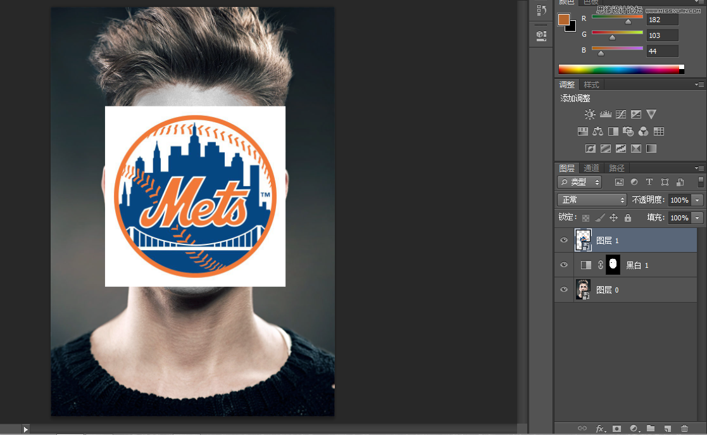707x435 pixels.
Task: Toggle filter for adjustment layers
Action: (x=634, y=182)
